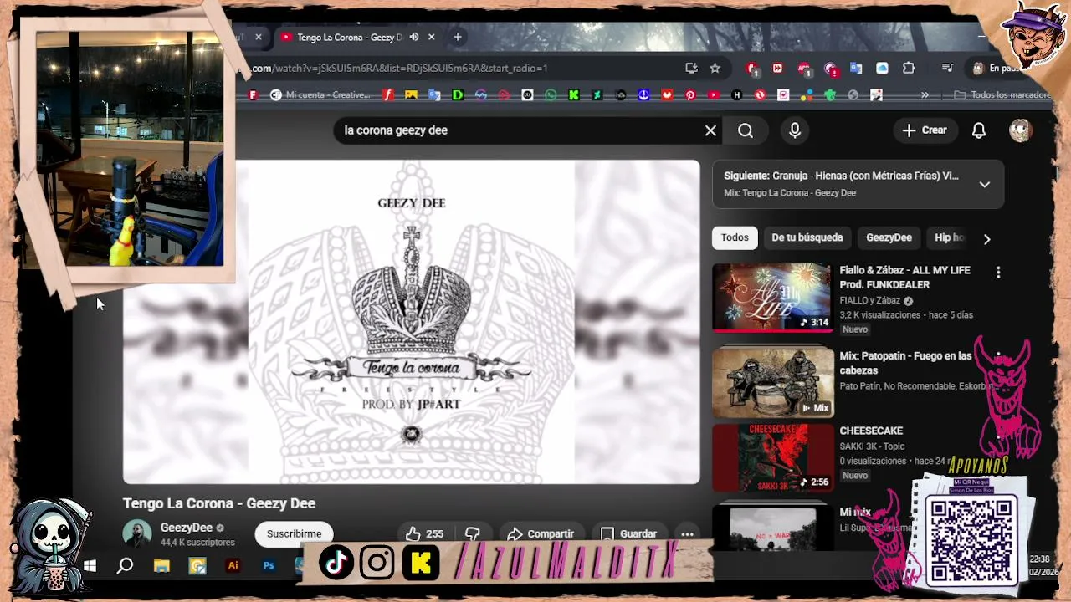Viewport: 1071px width, 602px height.
Task: Select the 'De tu búsqueda' chip
Action: [x=807, y=237]
